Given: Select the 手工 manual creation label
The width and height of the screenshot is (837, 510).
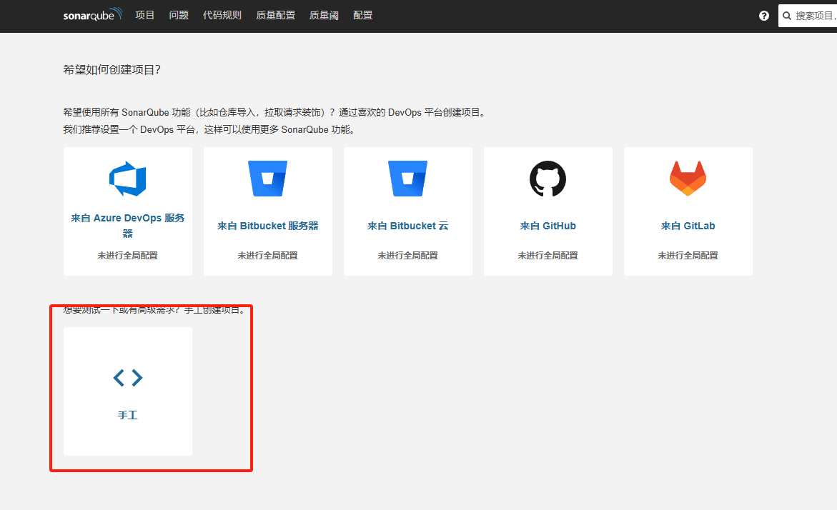Looking at the screenshot, I should [127, 415].
